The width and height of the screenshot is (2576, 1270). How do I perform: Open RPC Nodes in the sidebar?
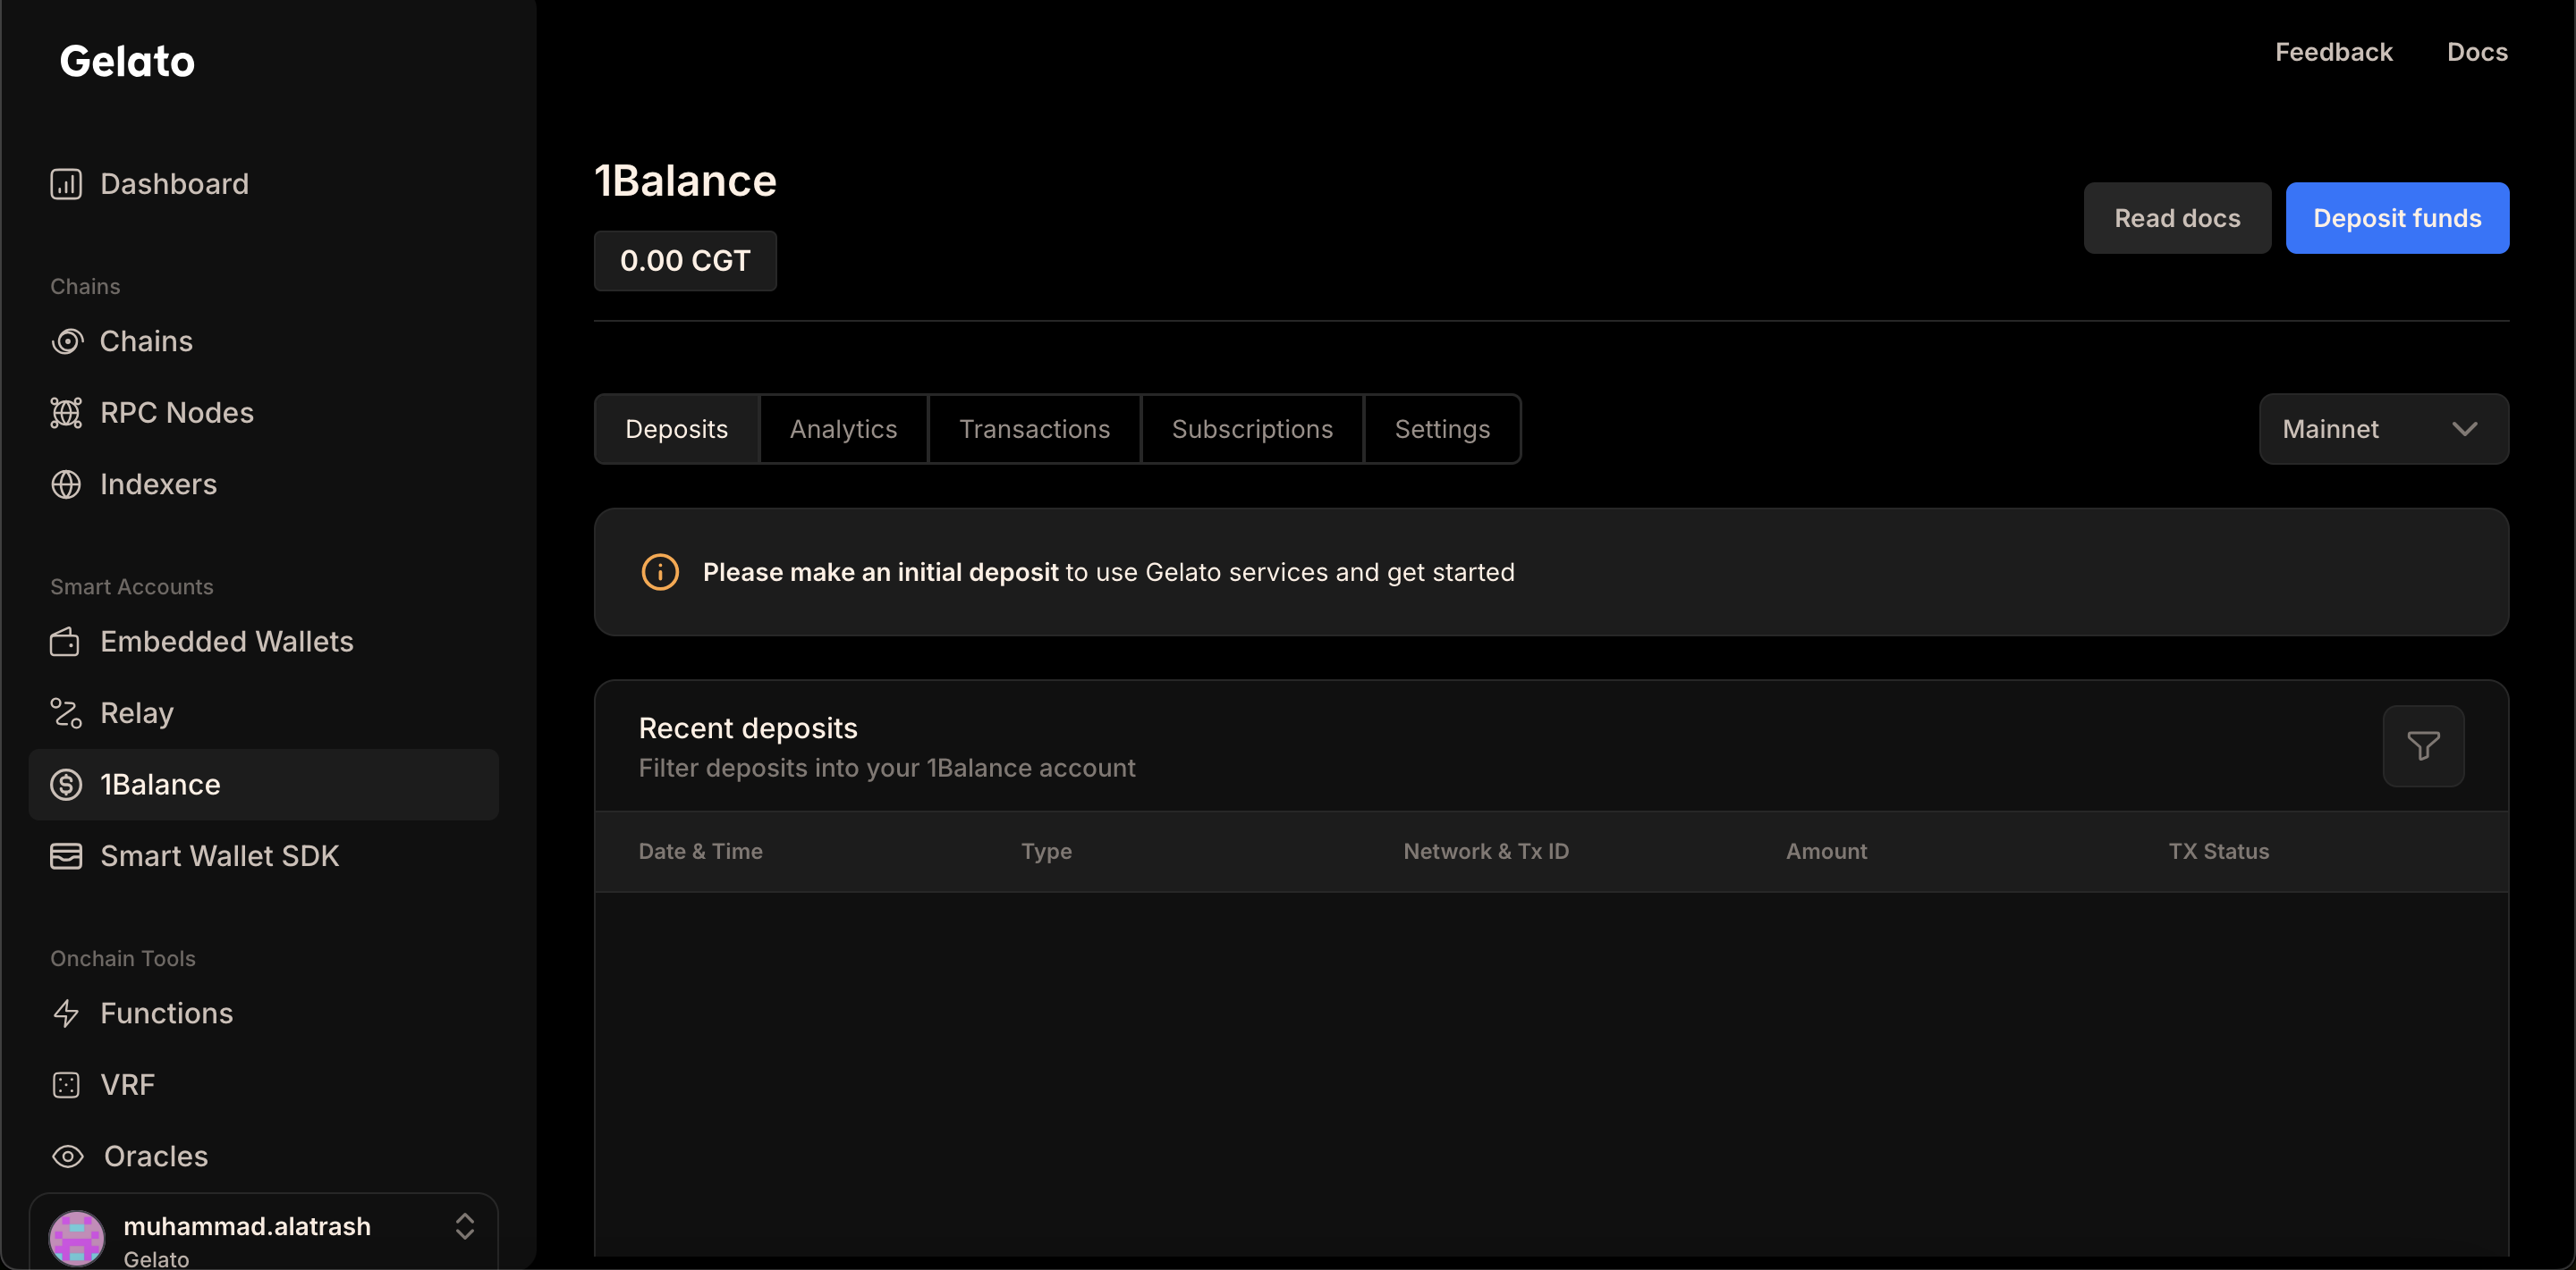[x=264, y=413]
